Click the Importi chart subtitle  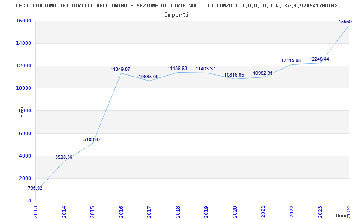(x=176, y=15)
